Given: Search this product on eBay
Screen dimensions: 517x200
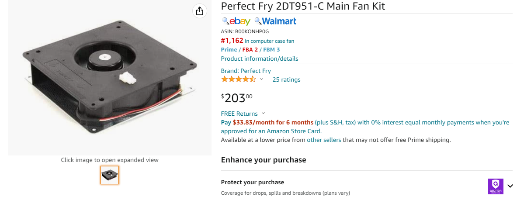Looking at the screenshot, I should (236, 21).
